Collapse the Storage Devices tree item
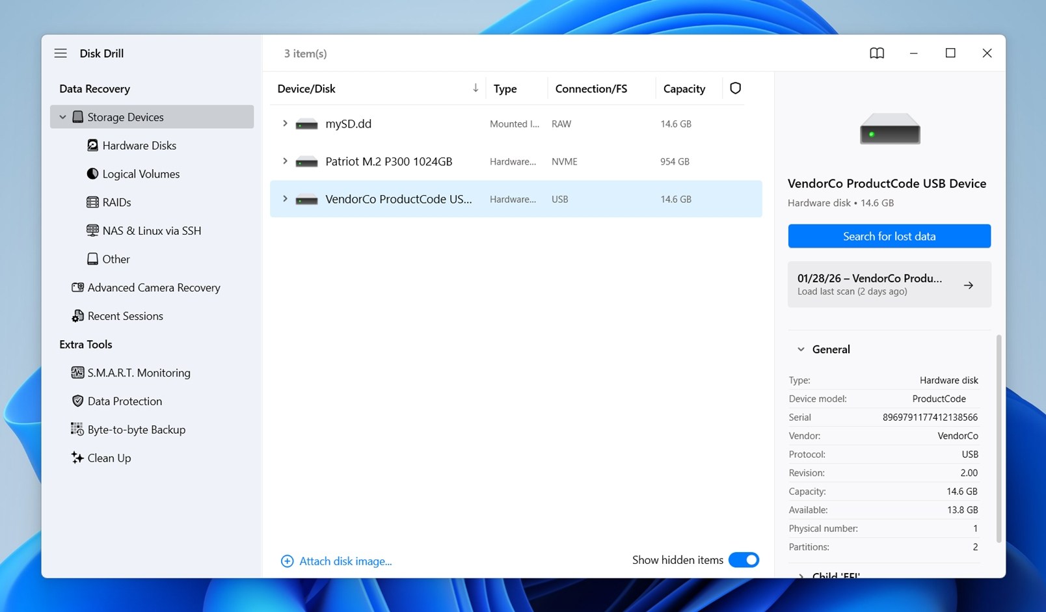 pyautogui.click(x=62, y=116)
